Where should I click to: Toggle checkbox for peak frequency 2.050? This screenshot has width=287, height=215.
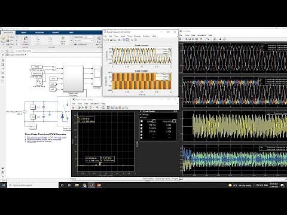point(142,131)
